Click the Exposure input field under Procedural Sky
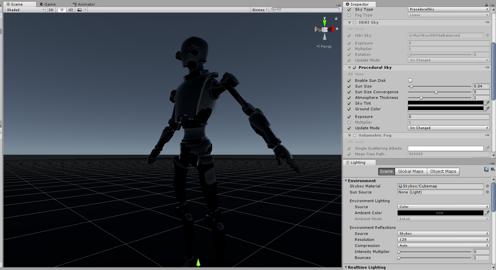The image size is (496, 270). (x=449, y=117)
